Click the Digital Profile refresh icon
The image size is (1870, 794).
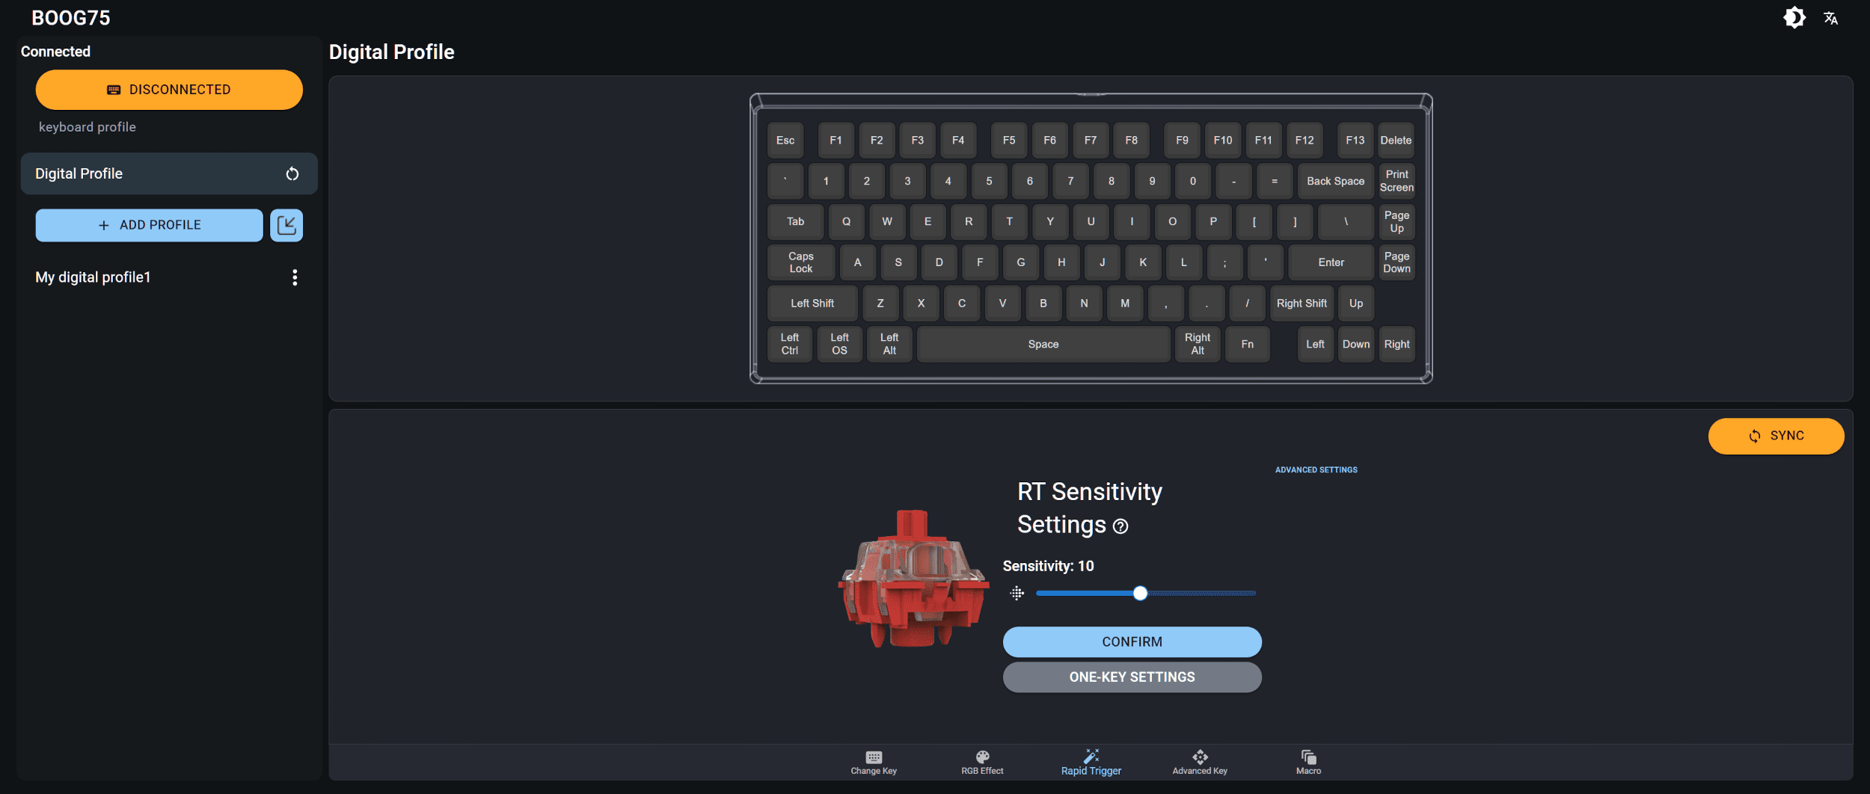coord(292,173)
